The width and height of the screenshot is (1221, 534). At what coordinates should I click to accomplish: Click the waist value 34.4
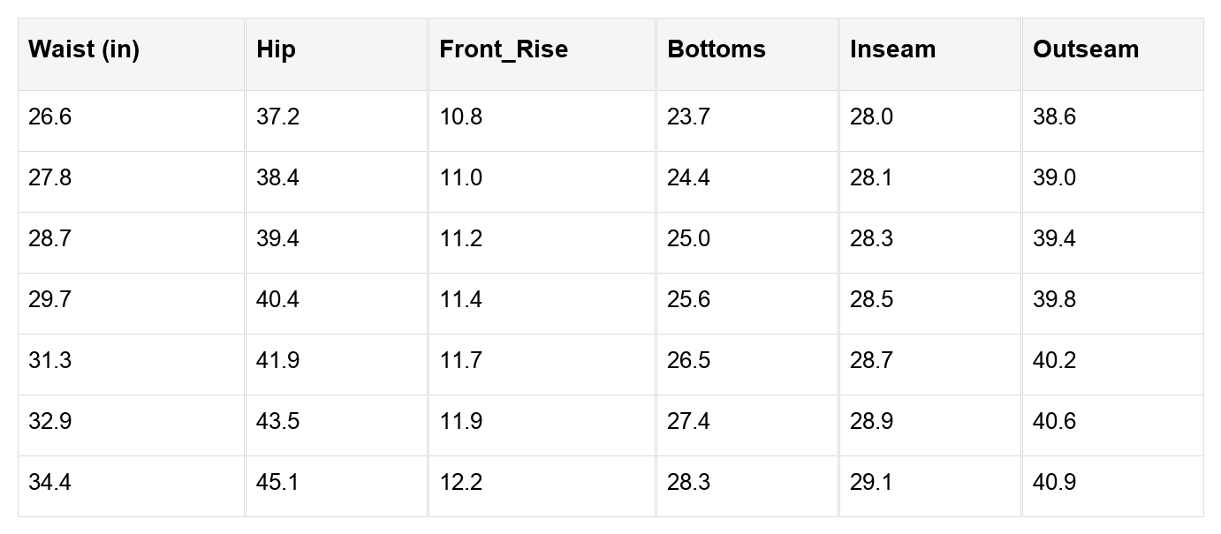[49, 483]
